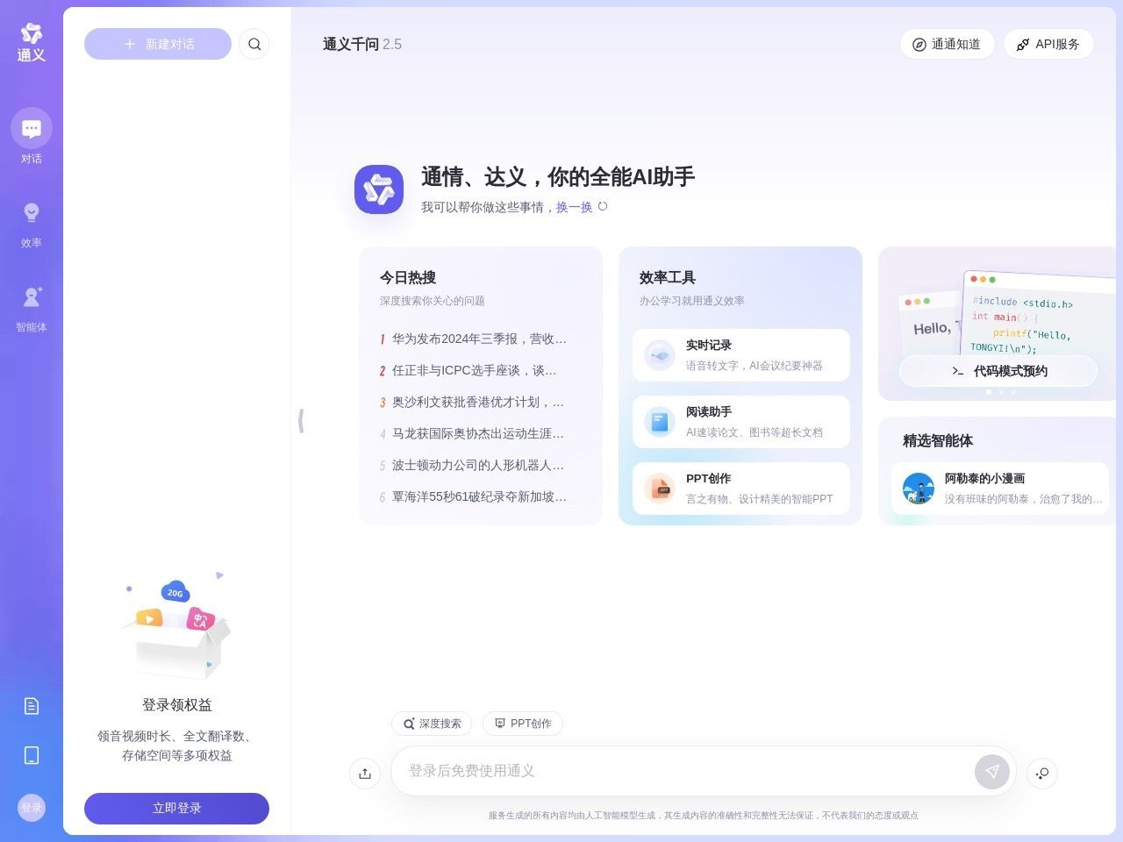Open the 智能体 panel from the sidebar

(31, 305)
